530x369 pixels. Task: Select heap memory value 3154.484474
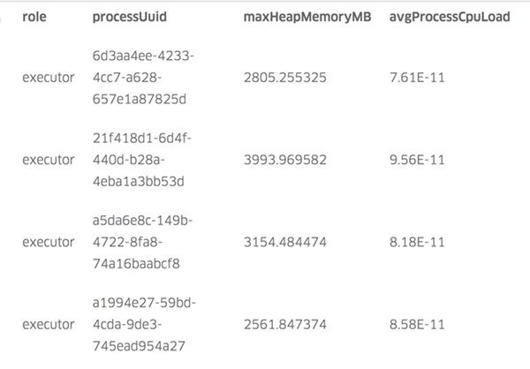click(x=285, y=242)
